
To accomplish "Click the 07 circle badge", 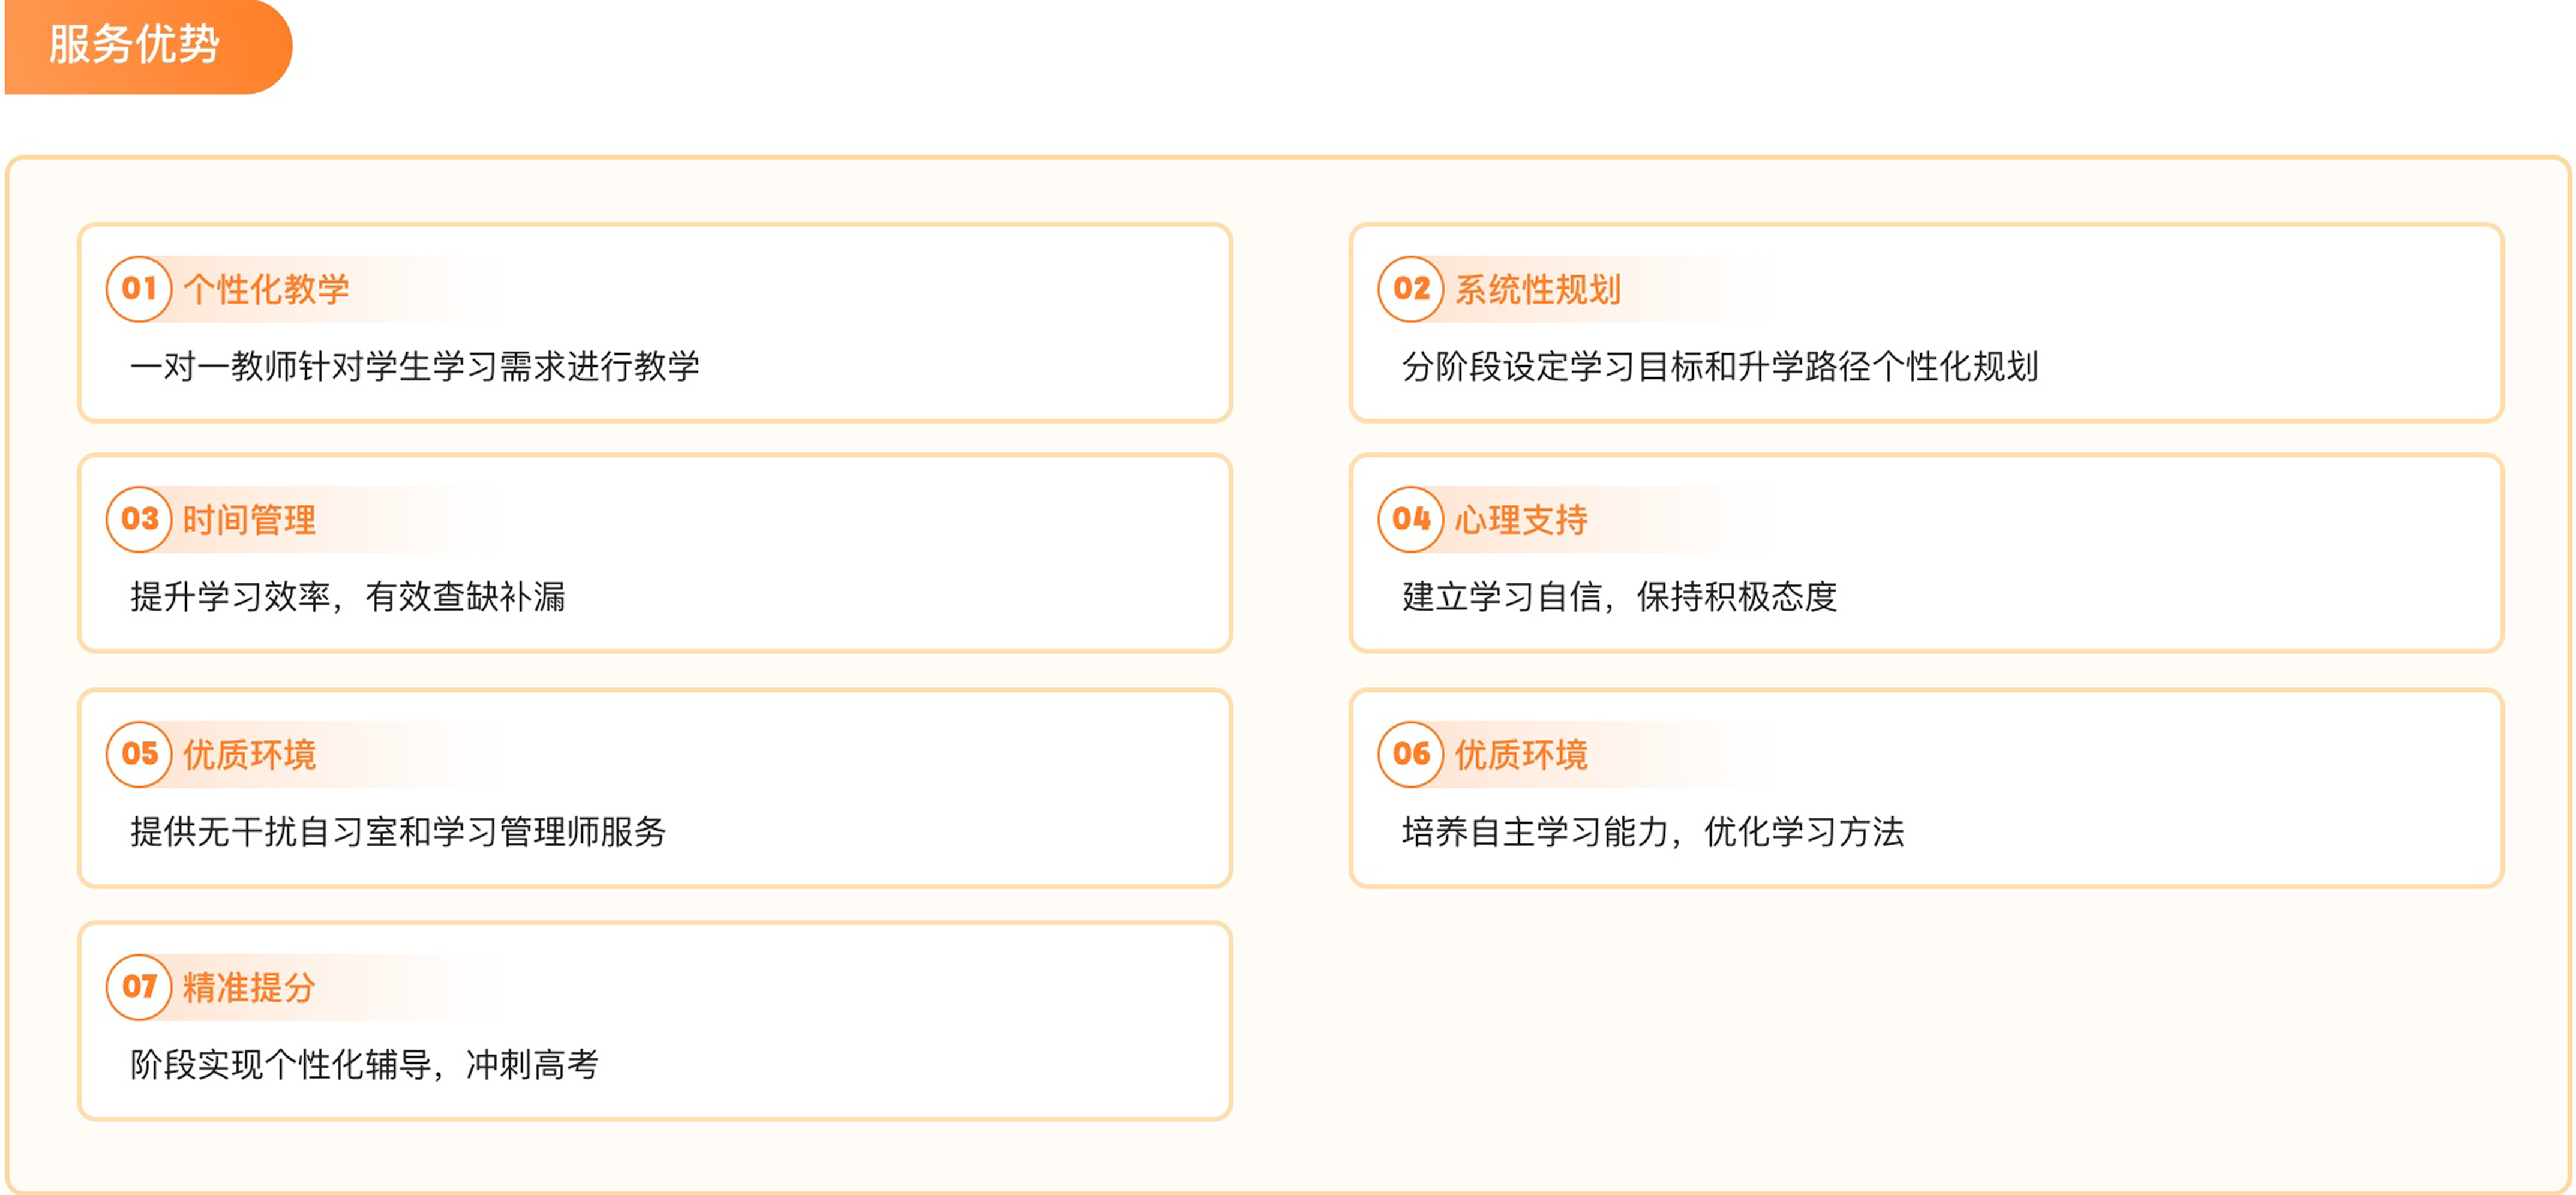I will pos(139,987).
